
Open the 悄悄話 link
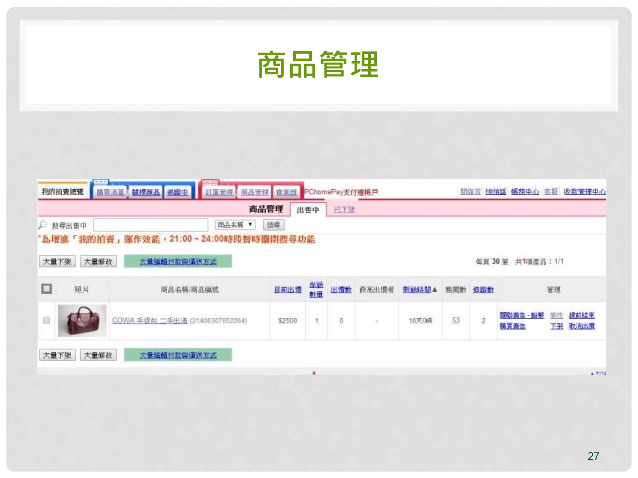[496, 192]
